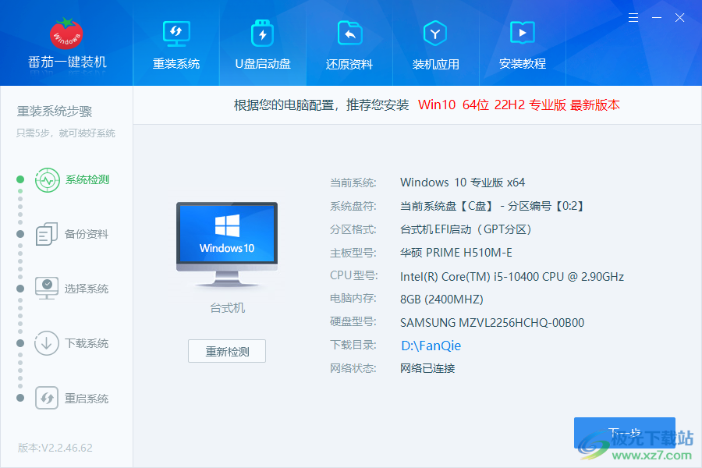This screenshot has height=468, width=702.
Task: Click the 重装系统 reinstall icon
Action: click(176, 34)
